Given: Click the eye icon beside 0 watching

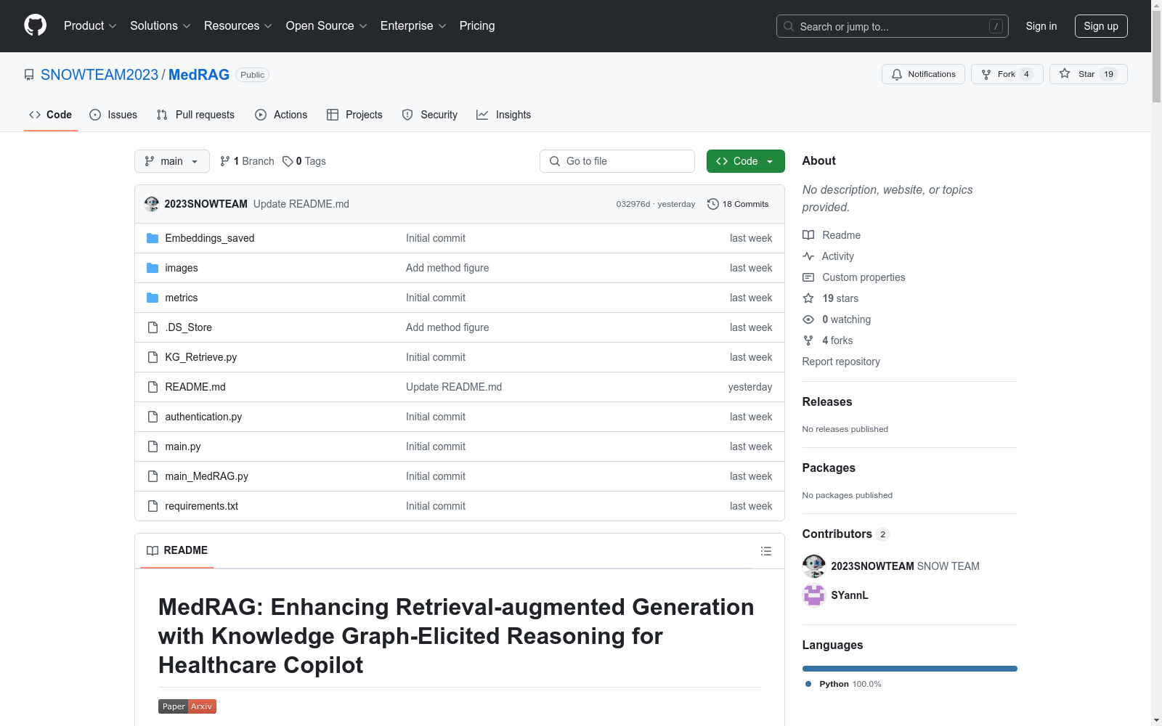Looking at the screenshot, I should point(808,319).
